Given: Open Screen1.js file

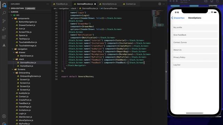Looking at the screenshot, I should (x=25, y=80).
